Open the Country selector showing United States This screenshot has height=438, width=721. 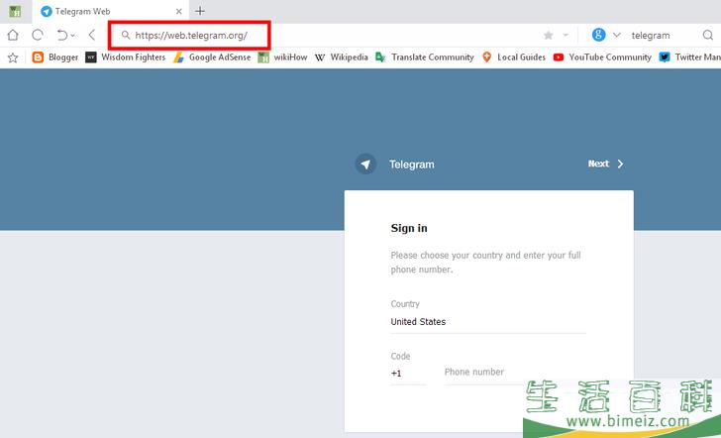[x=488, y=322]
